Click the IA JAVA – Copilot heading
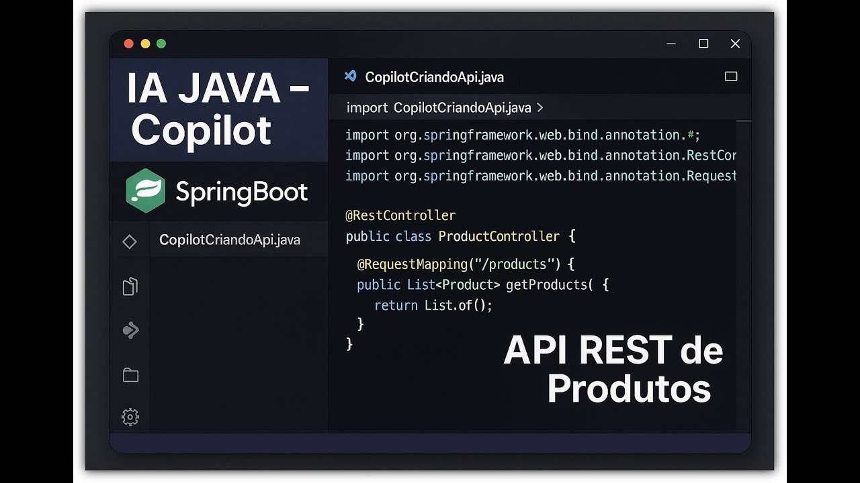Image resolution: width=860 pixels, height=483 pixels. click(218, 109)
